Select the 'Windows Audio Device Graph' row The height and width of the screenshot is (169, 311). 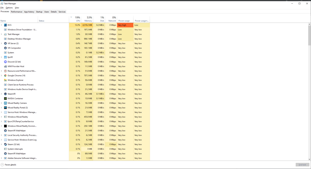75,89
